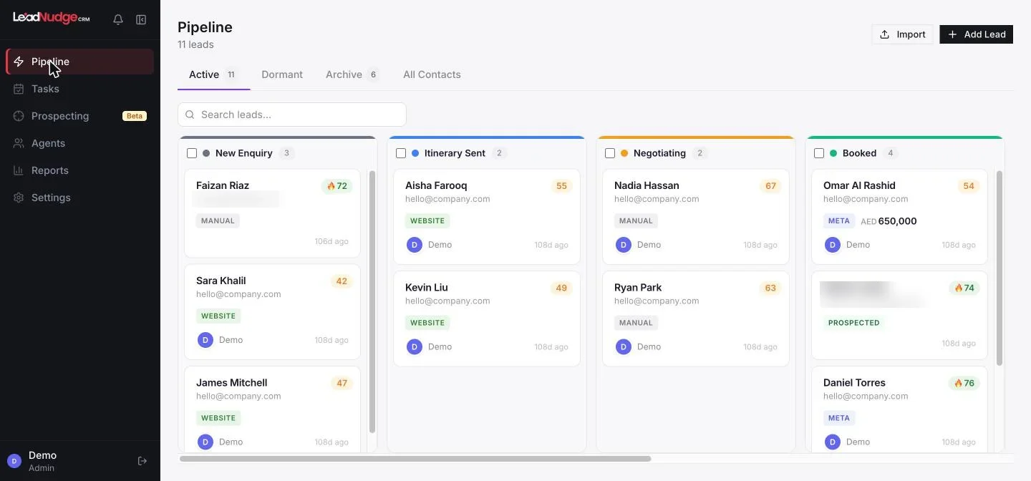Open the Aisha Farooq lead card

(x=487, y=216)
